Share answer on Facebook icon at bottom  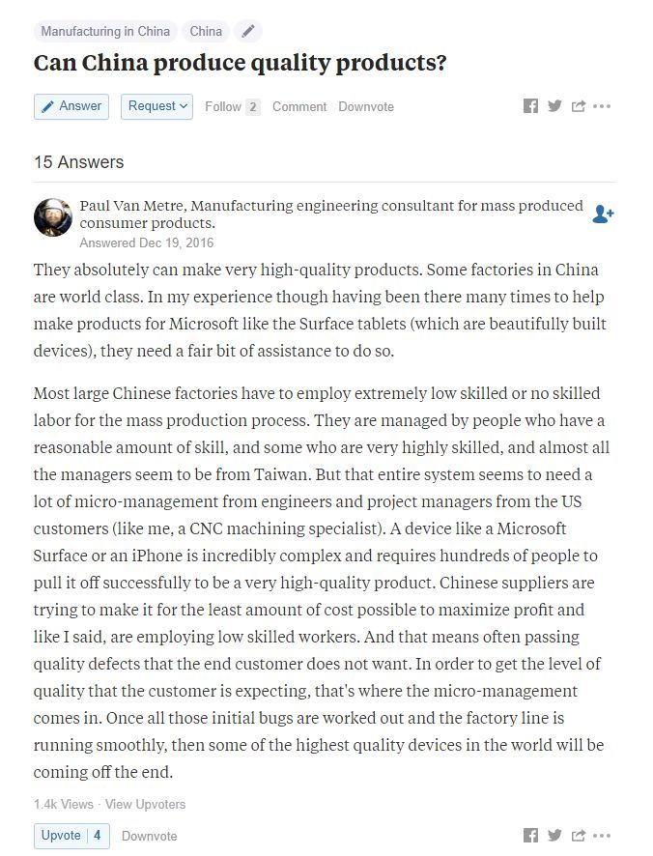[530, 836]
